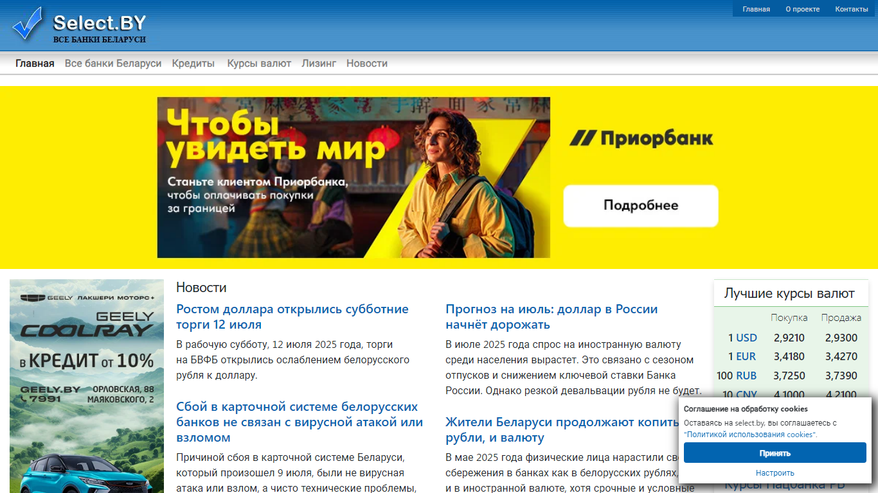This screenshot has height=493, width=878.
Task: Click news text about спрос на иностранную валюту
Action: (573, 368)
